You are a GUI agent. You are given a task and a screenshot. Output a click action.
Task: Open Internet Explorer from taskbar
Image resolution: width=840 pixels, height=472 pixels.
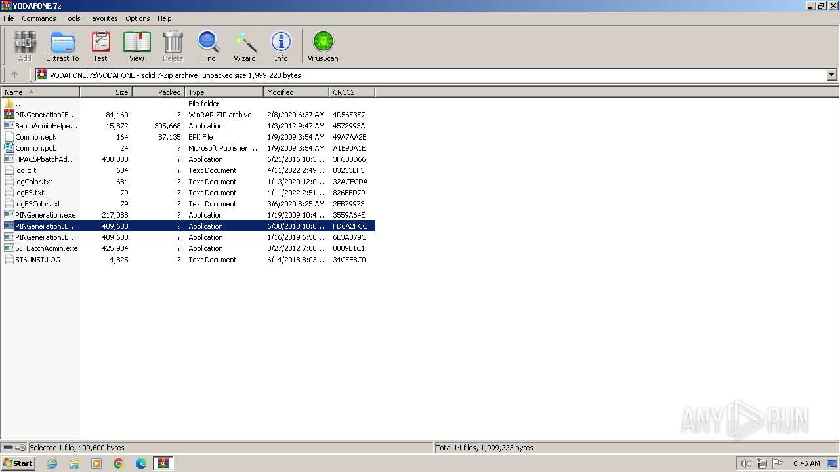coord(52,463)
